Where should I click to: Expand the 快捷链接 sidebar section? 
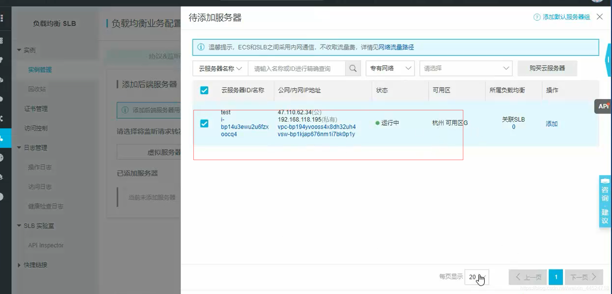pos(19,265)
